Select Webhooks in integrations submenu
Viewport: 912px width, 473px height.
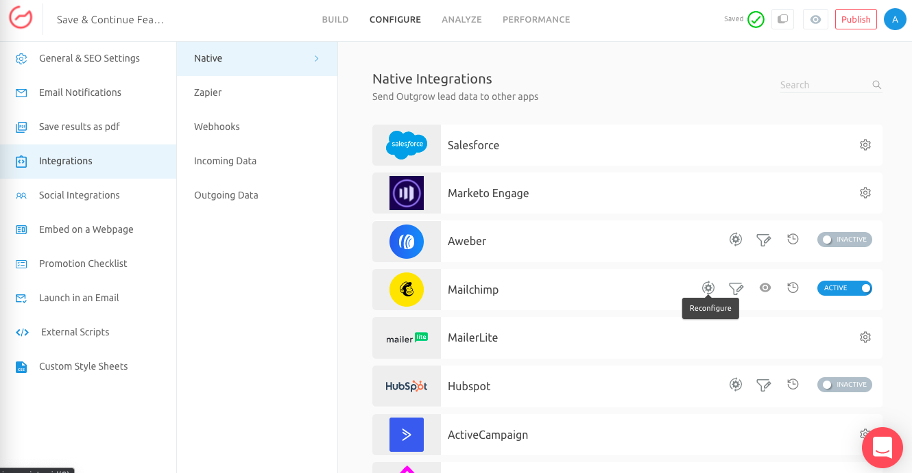coord(257,127)
